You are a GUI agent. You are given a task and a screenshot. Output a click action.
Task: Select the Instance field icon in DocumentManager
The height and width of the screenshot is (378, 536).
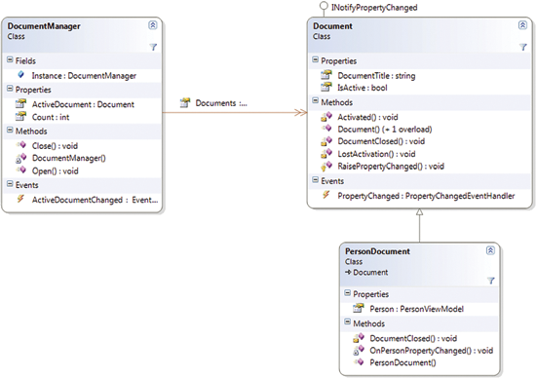click(x=20, y=74)
